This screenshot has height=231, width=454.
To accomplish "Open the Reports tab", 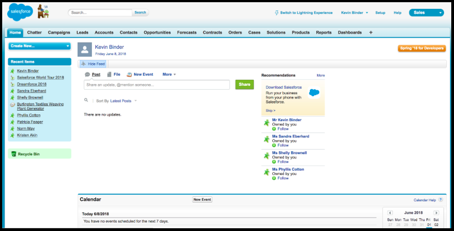I will pos(324,32).
